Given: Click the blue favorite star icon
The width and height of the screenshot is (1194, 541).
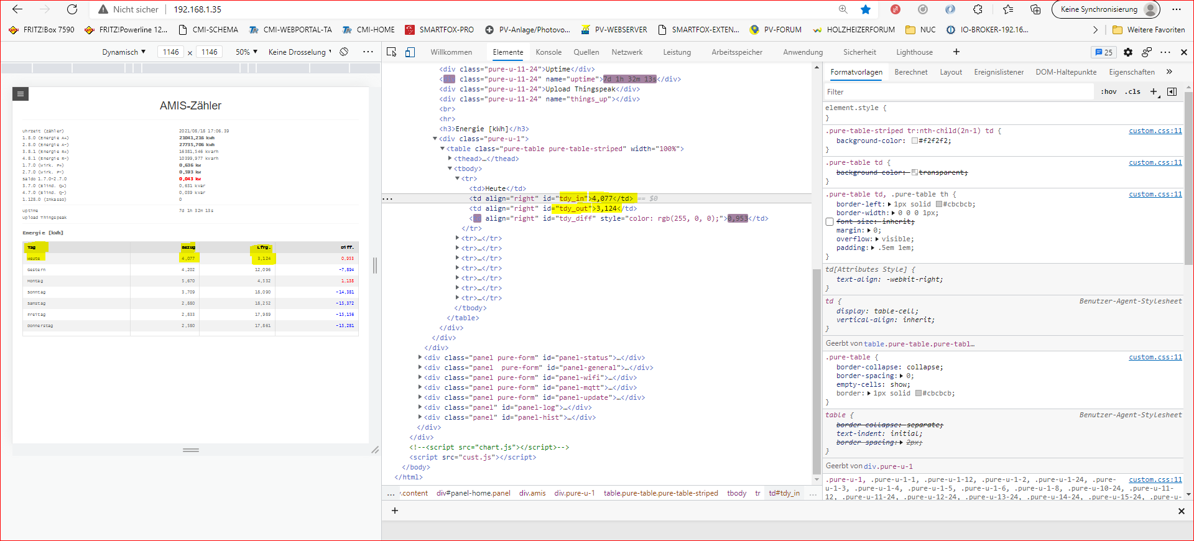Looking at the screenshot, I should pyautogui.click(x=866, y=9).
